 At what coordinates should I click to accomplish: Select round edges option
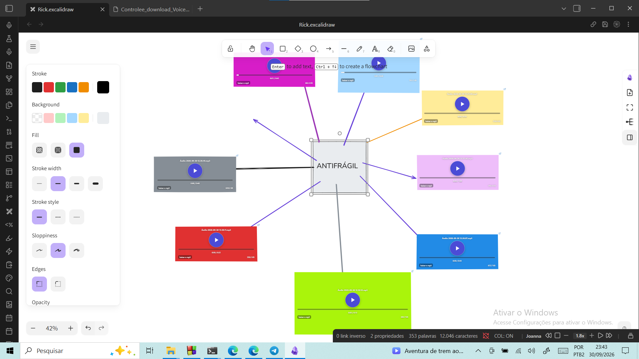click(x=58, y=284)
